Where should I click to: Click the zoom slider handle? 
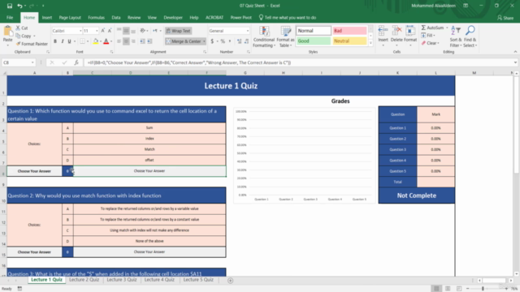click(x=483, y=289)
